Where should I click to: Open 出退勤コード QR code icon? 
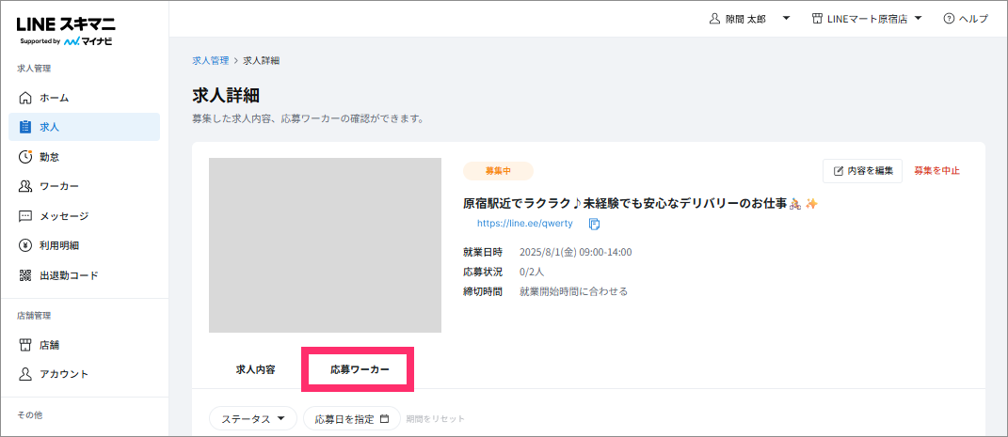[x=25, y=275]
